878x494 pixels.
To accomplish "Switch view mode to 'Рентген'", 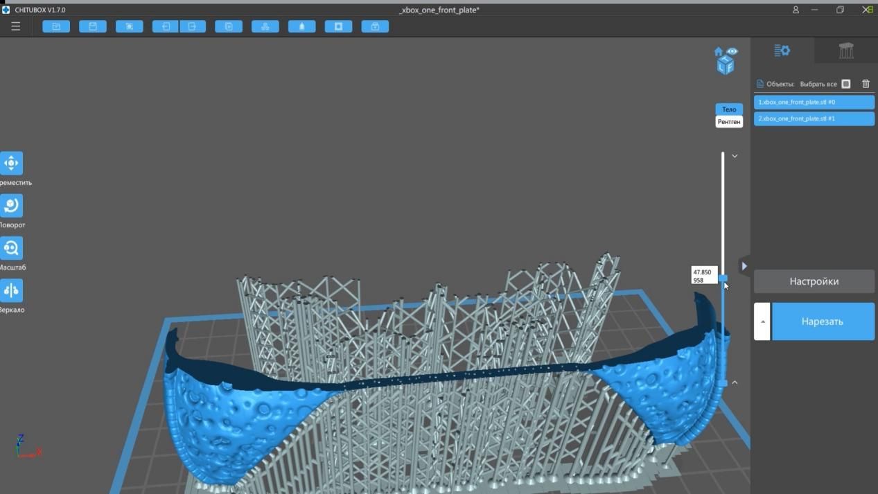I will (x=729, y=122).
